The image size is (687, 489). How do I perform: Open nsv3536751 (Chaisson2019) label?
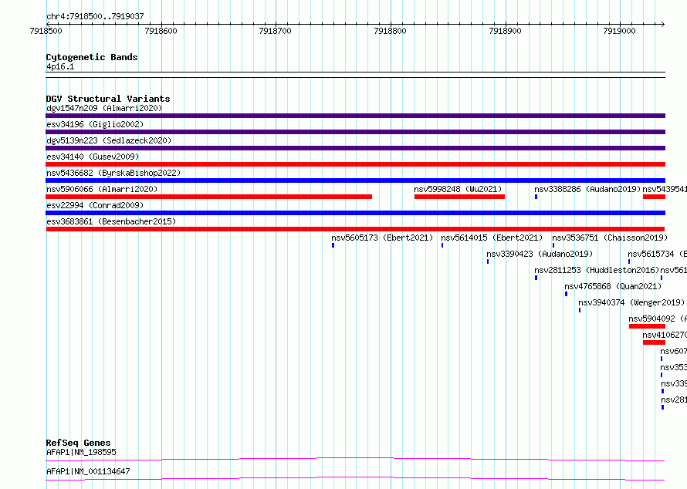(x=610, y=238)
